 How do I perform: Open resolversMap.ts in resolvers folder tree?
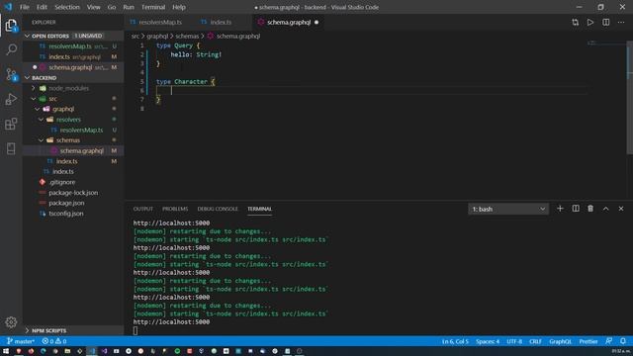click(x=73, y=130)
